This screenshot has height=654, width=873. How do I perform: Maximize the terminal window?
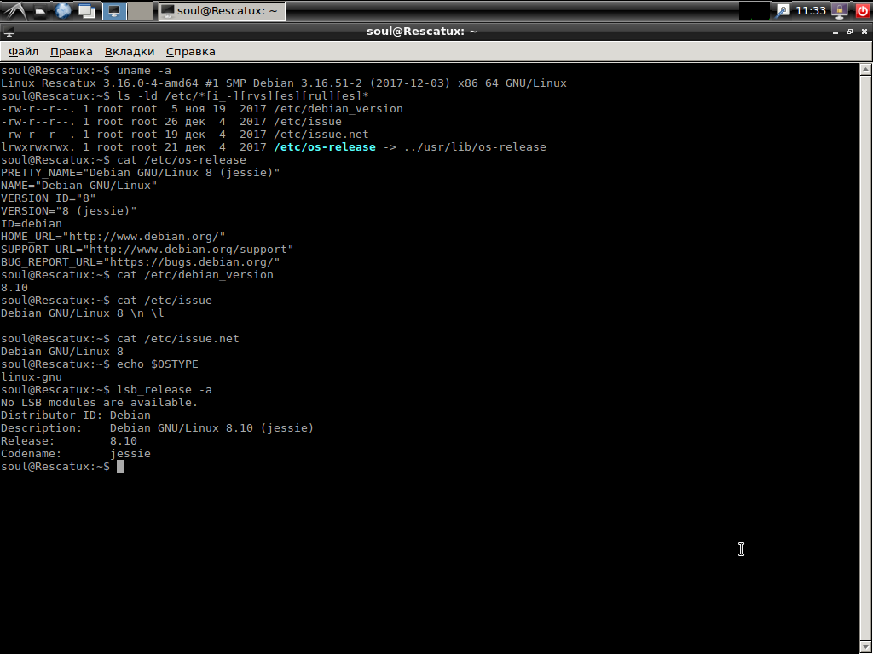pyautogui.click(x=850, y=32)
